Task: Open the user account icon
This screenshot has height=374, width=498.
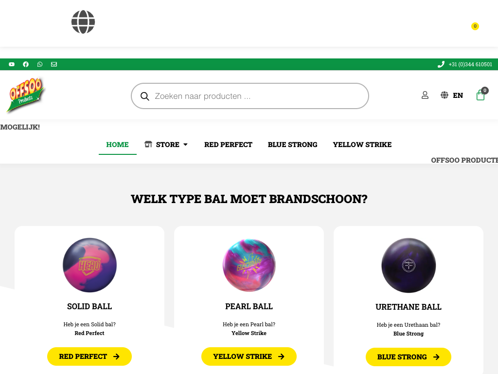Action: coord(425,95)
